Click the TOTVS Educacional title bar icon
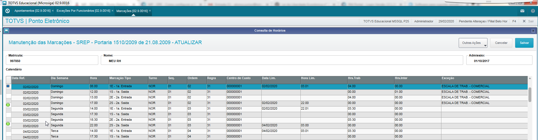 5,3
